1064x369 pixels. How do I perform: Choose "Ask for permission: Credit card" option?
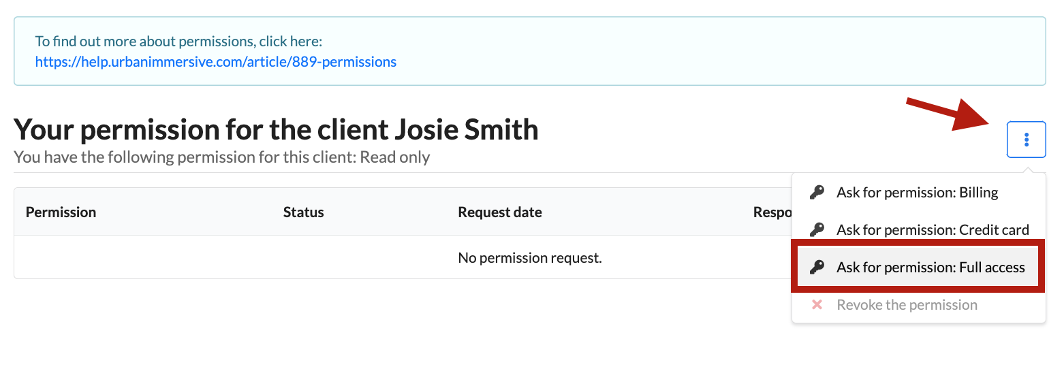point(932,230)
